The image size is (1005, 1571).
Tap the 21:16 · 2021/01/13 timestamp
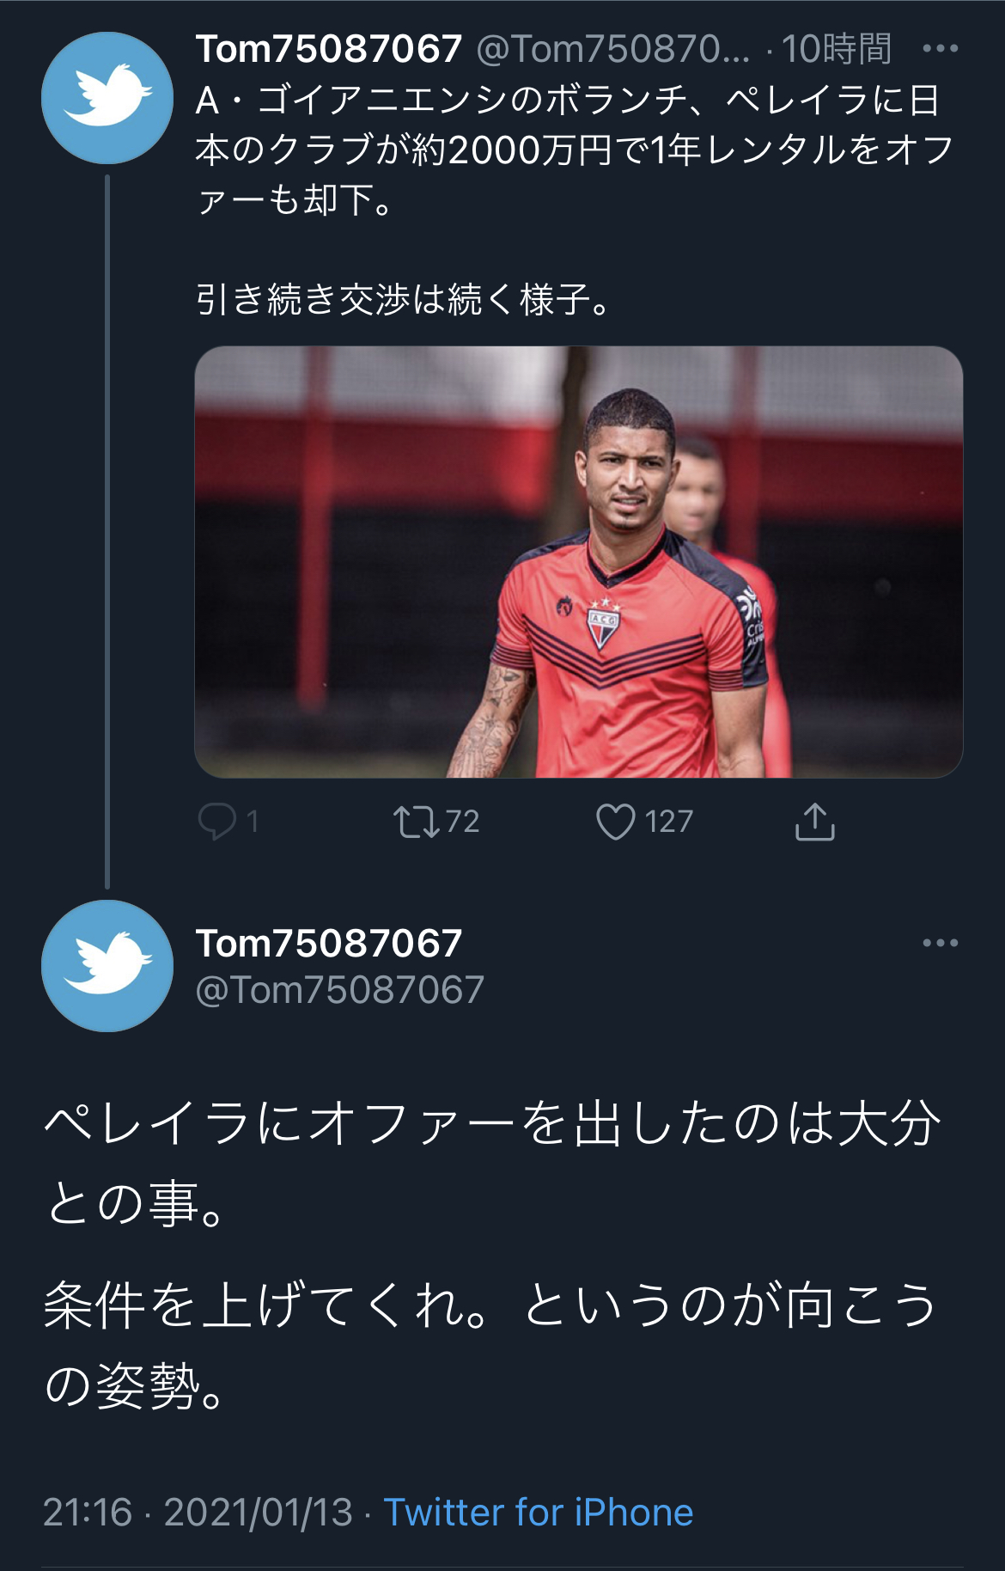198,1512
